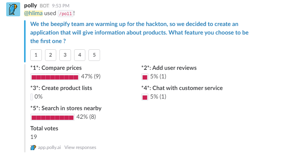Click the Chat with customer service 5% bar
This screenshot has width=308, height=154.
click(x=145, y=97)
